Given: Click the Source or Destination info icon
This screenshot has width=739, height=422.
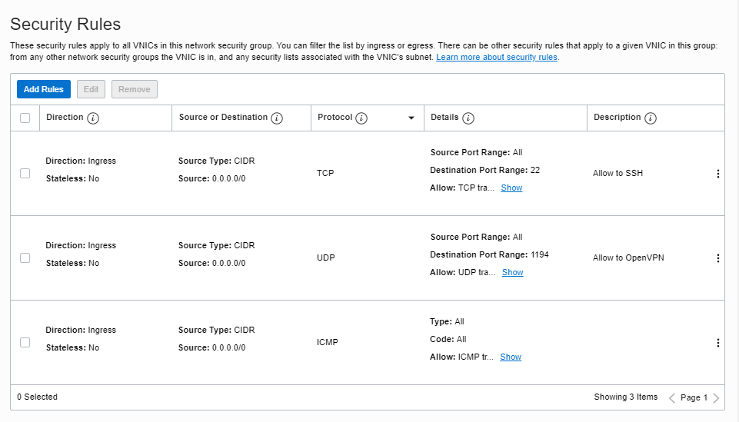Looking at the screenshot, I should (x=277, y=118).
